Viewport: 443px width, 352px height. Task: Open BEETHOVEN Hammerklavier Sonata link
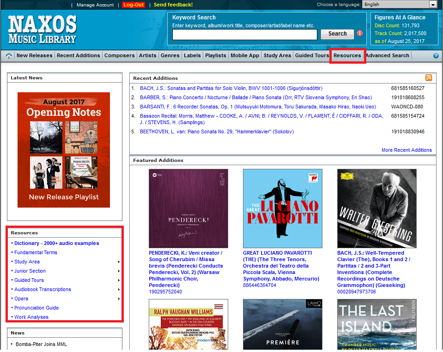[x=217, y=132]
